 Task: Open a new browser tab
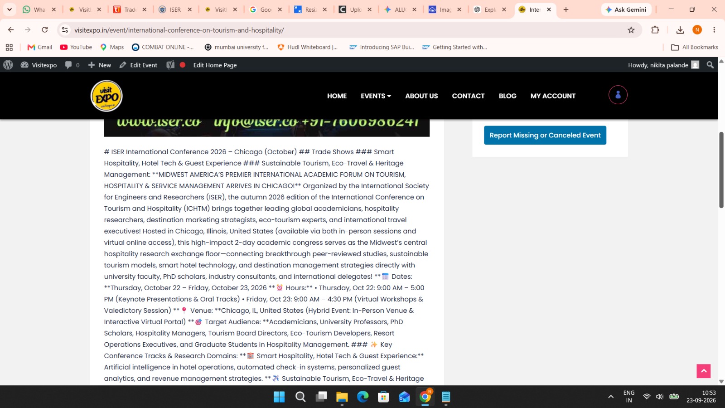[x=566, y=10]
